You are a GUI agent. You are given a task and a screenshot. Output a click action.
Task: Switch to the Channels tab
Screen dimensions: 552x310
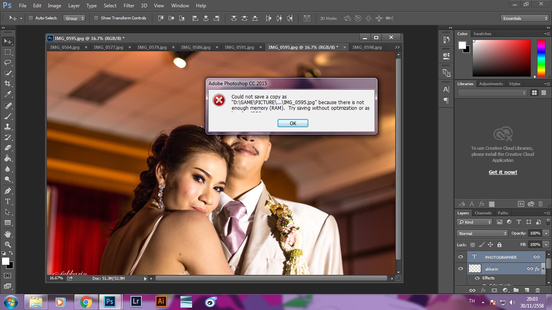pos(483,213)
